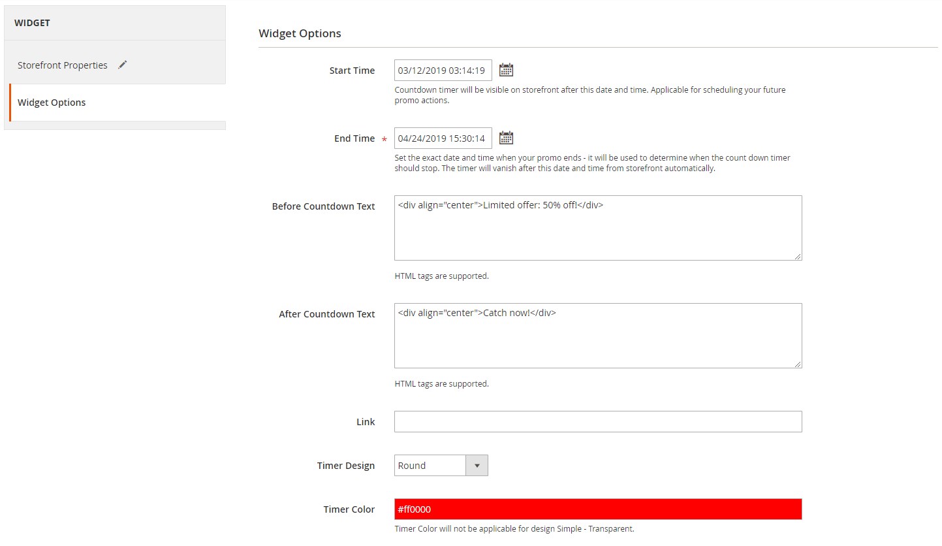Click the Simple - Transparent note under Timer Color
Viewport: 942px width, 546px height.
point(514,529)
